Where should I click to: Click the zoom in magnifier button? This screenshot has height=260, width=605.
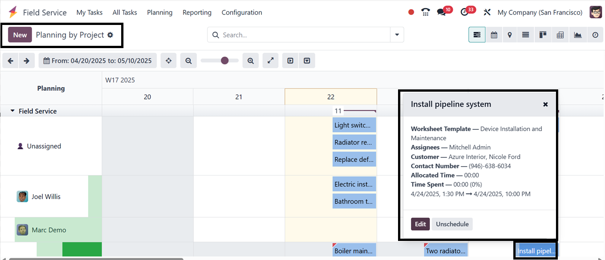coord(251,60)
